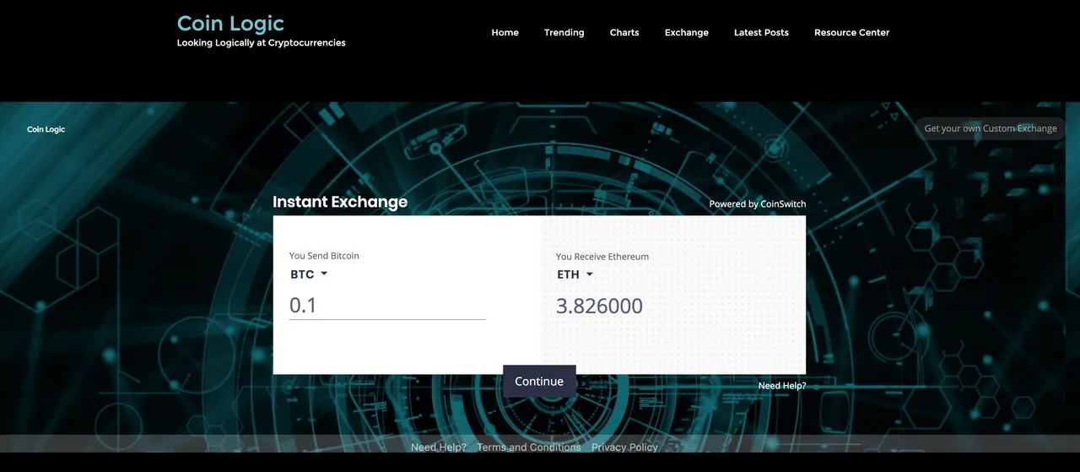Click the Instant Exchange heading

coord(340,202)
